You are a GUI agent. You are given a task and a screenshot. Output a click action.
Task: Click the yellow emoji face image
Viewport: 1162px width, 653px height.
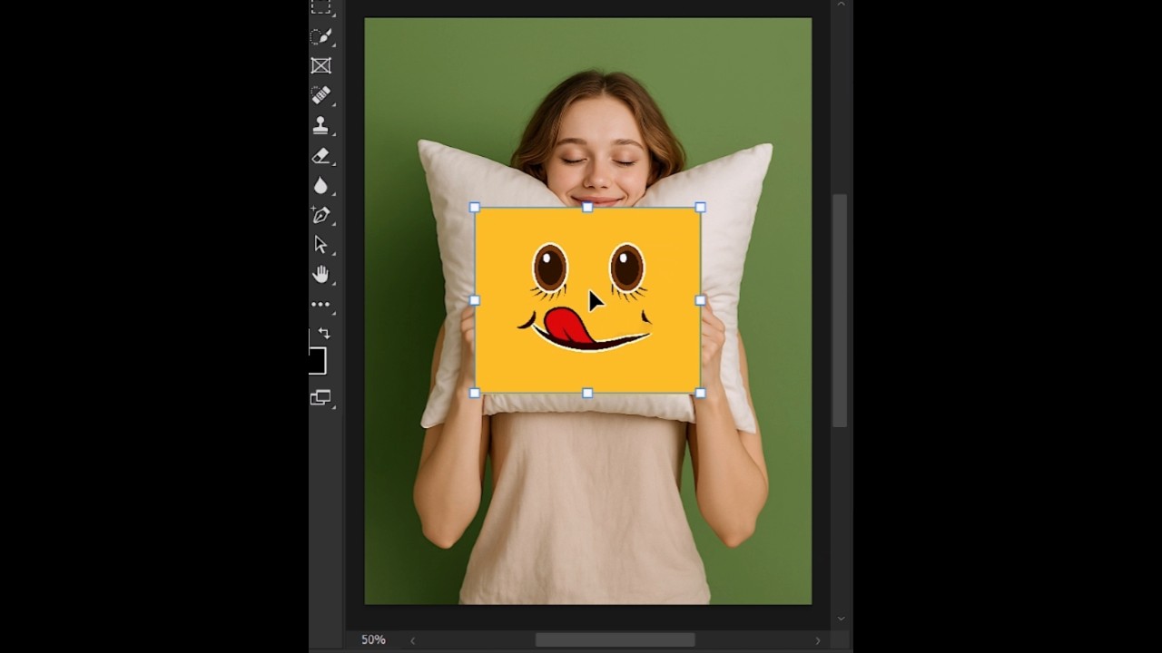click(x=587, y=300)
